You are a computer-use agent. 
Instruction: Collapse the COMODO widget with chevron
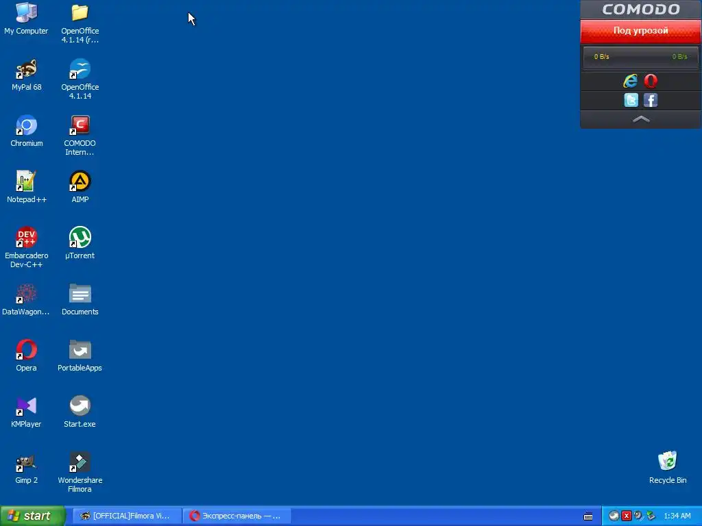[x=641, y=119]
